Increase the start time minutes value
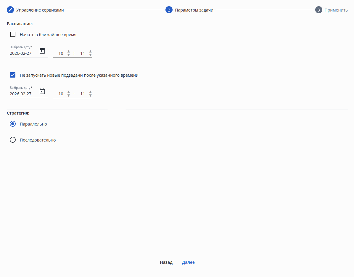The height and width of the screenshot is (278, 354). coord(90,52)
